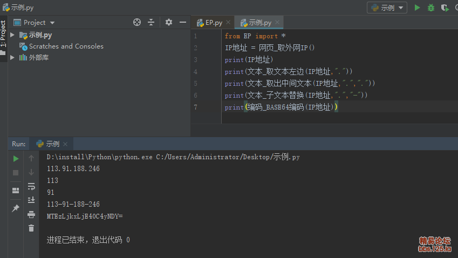Print the console output
Image resolution: width=458 pixels, height=258 pixels.
[31, 214]
